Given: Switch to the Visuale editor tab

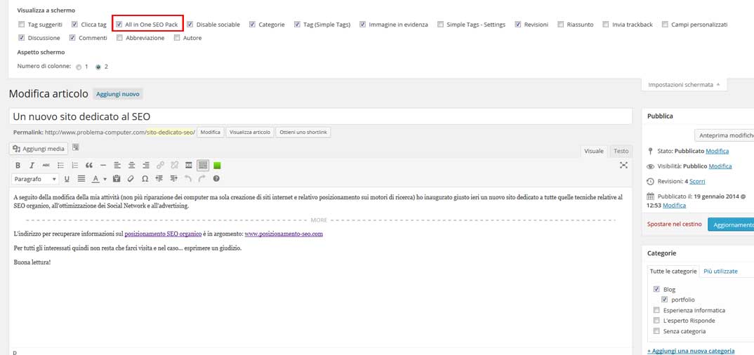Looking at the screenshot, I should click(x=594, y=151).
